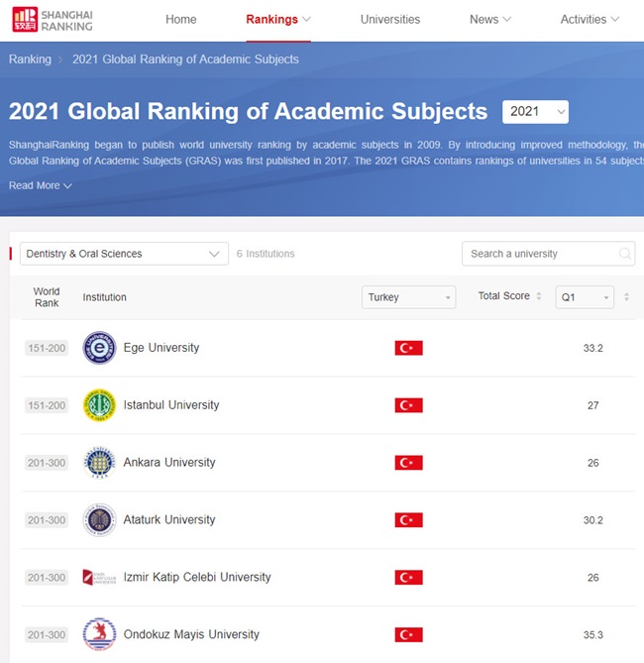Open Istanbul University link
This screenshot has width=644, height=663.
171,405
